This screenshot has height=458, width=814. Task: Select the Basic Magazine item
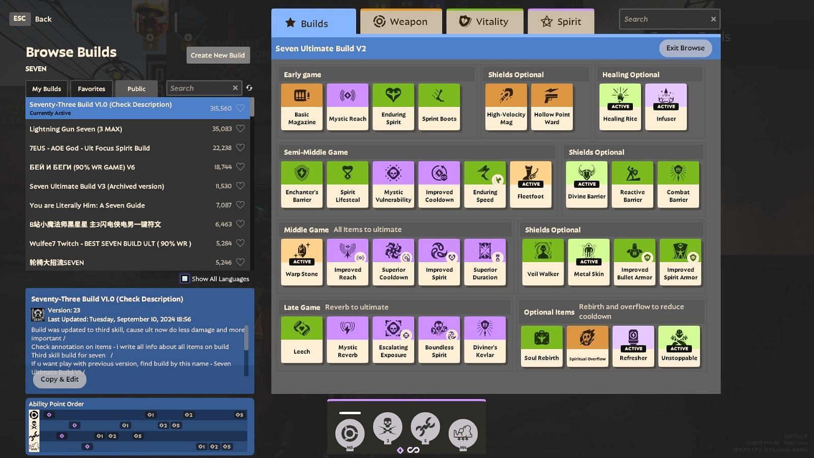click(x=302, y=107)
